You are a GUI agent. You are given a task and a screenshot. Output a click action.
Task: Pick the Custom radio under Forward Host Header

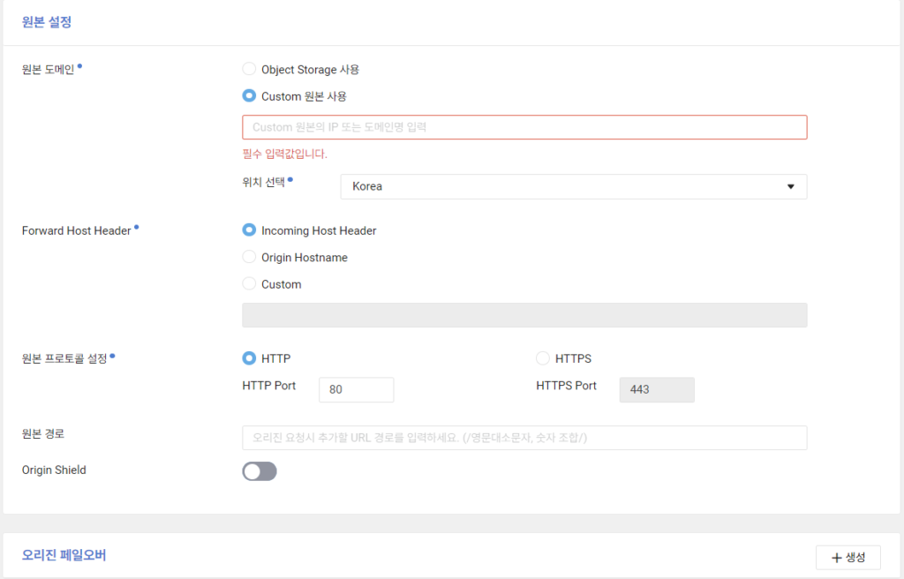click(x=249, y=284)
